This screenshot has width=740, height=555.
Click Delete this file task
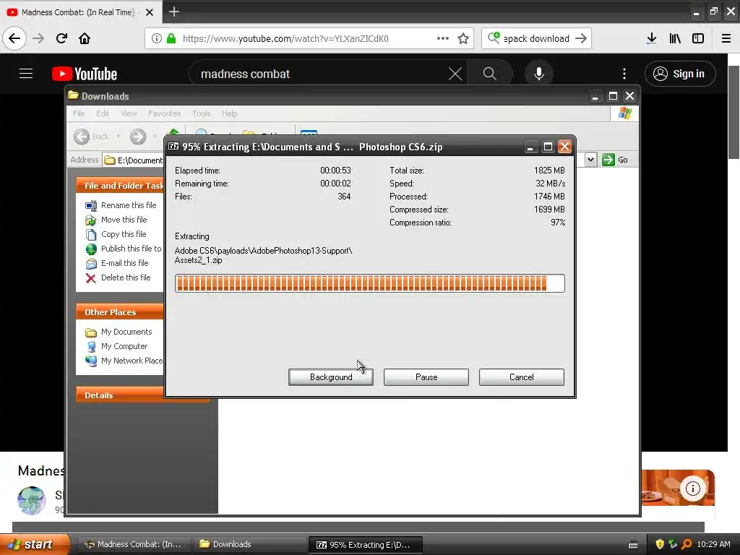coord(118,277)
